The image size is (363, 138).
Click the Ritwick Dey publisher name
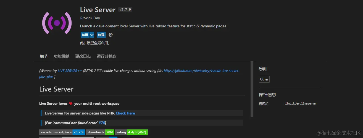coord(90,18)
